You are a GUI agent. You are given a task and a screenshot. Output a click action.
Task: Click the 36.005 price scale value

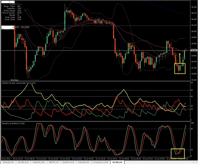click(194, 37)
